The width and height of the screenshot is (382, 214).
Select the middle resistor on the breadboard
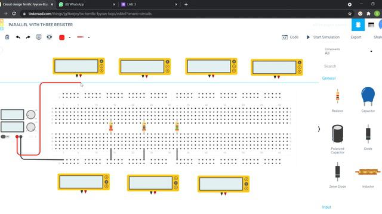coord(144,127)
